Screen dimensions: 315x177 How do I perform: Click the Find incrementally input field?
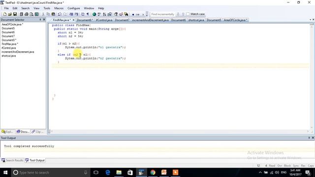[163, 14]
